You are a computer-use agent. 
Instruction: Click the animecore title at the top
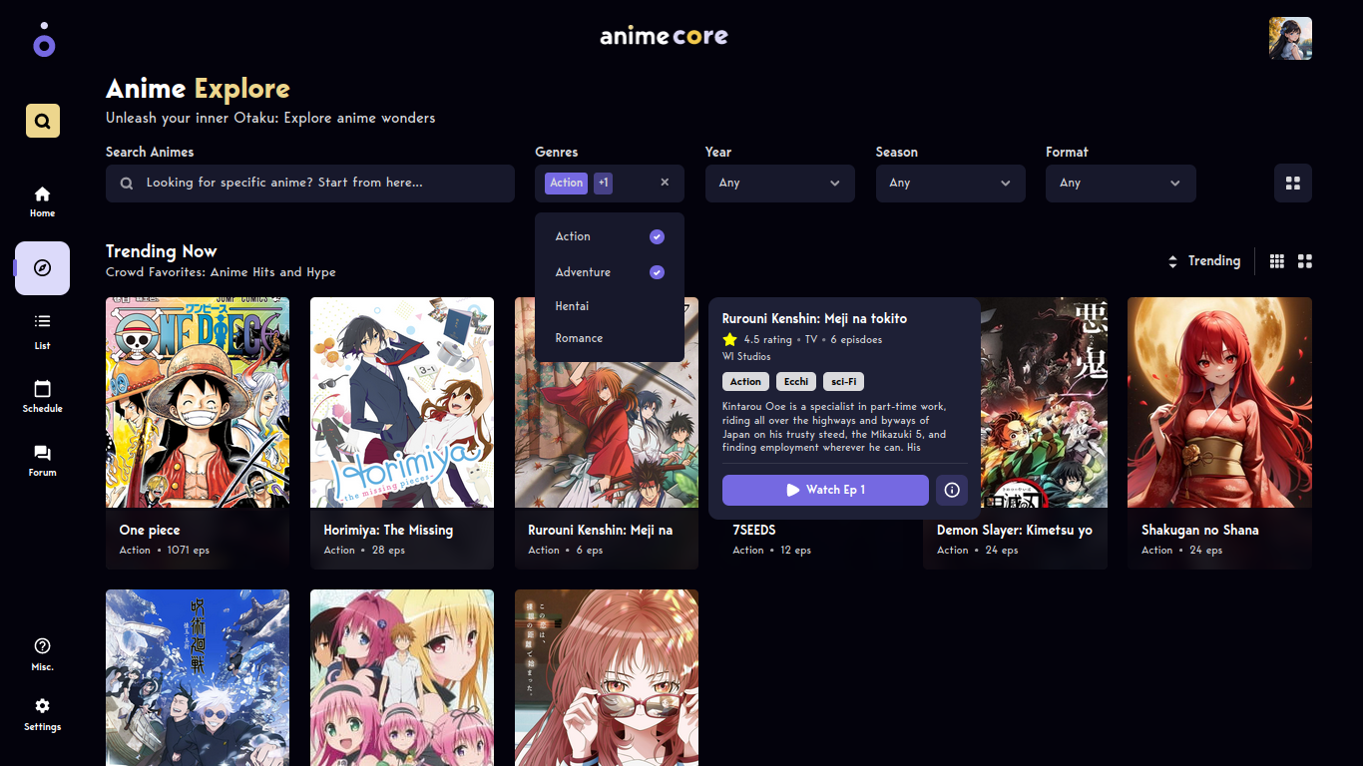(x=664, y=36)
